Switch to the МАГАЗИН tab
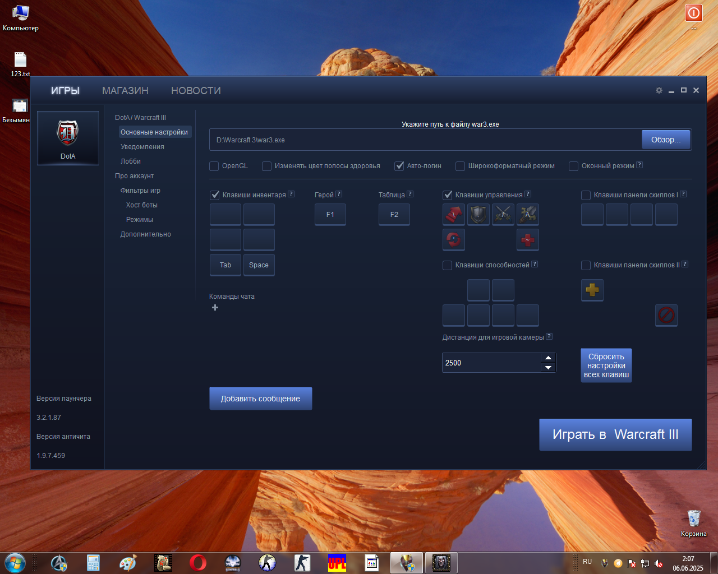Image resolution: width=718 pixels, height=574 pixels. pos(125,90)
